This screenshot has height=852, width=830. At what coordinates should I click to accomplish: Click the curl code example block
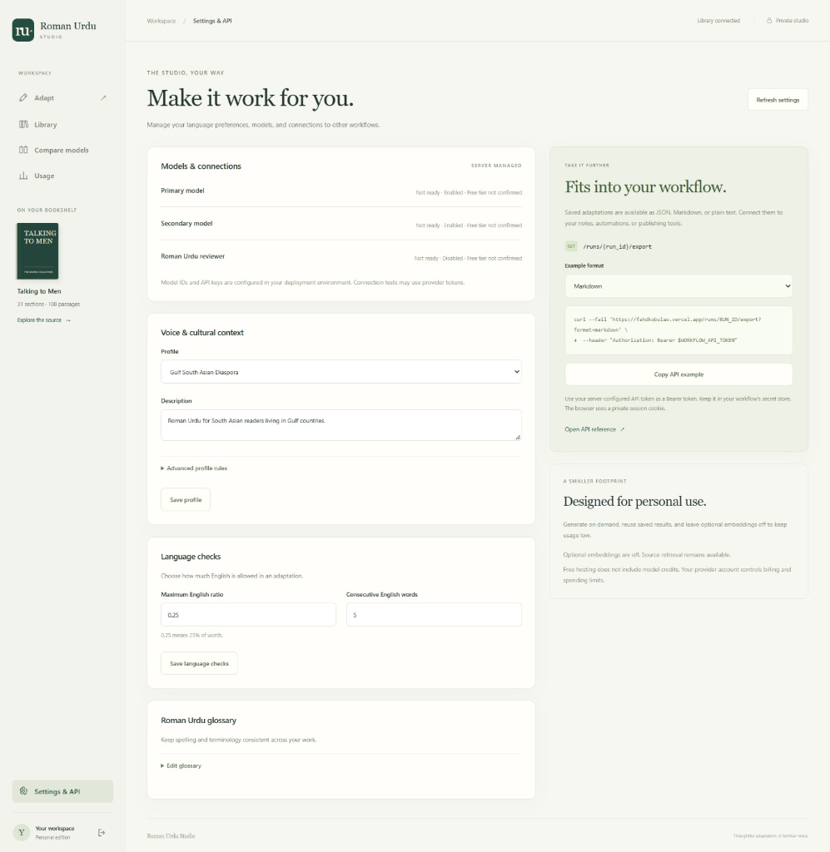coord(678,329)
